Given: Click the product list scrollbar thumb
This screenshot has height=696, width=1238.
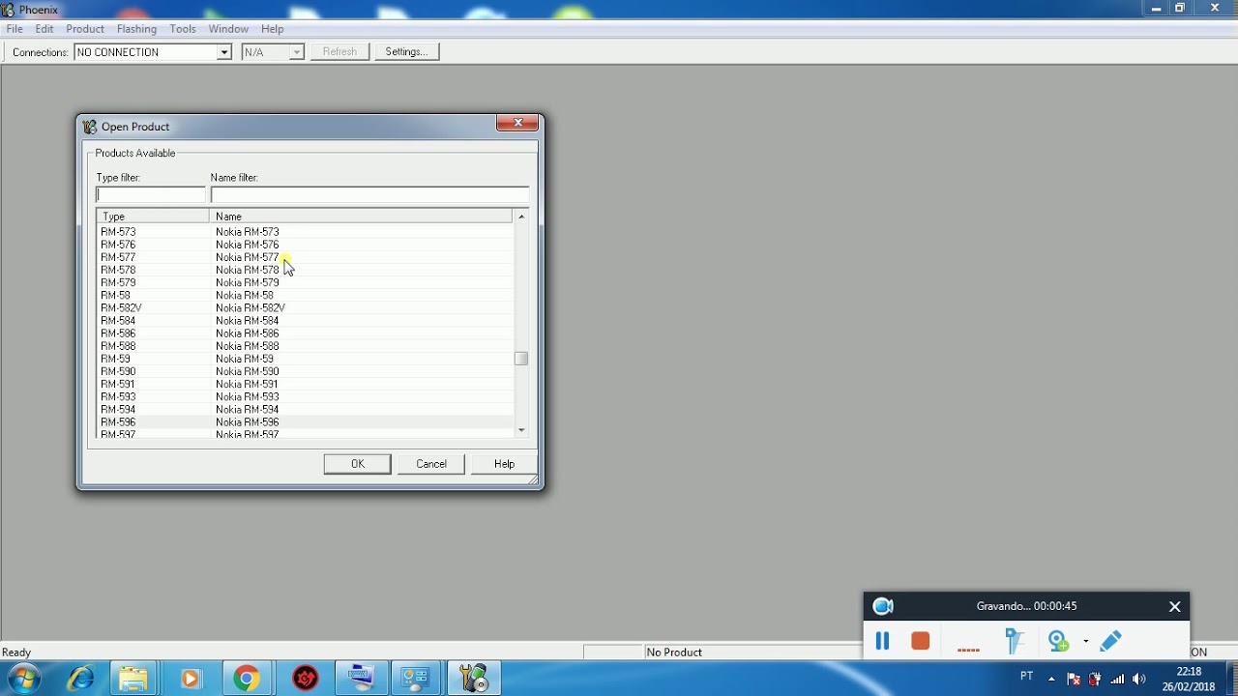Looking at the screenshot, I should (521, 359).
